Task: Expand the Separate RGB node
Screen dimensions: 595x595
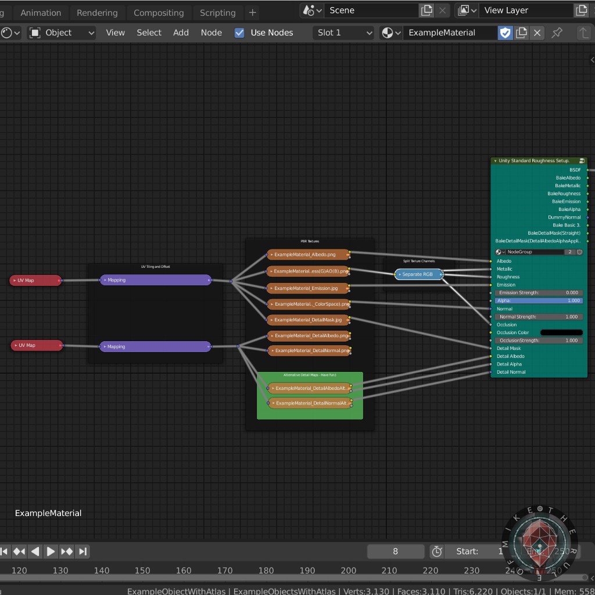Action: pos(400,274)
